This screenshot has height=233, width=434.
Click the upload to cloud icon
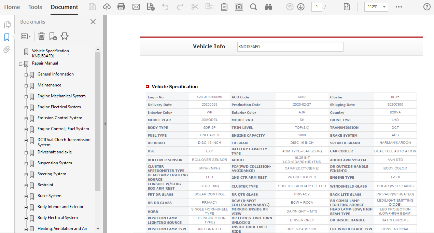(x=107, y=7)
